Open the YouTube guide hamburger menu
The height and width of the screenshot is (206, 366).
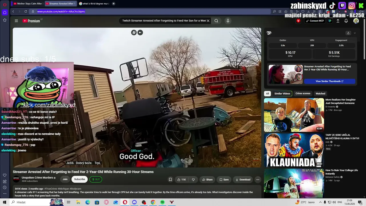(x=16, y=21)
